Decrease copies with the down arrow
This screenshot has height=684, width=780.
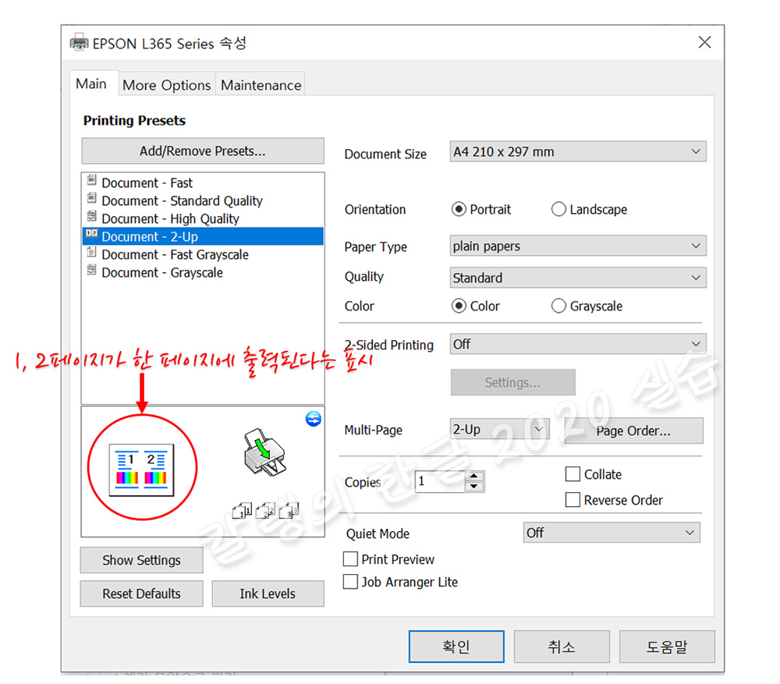(x=474, y=487)
